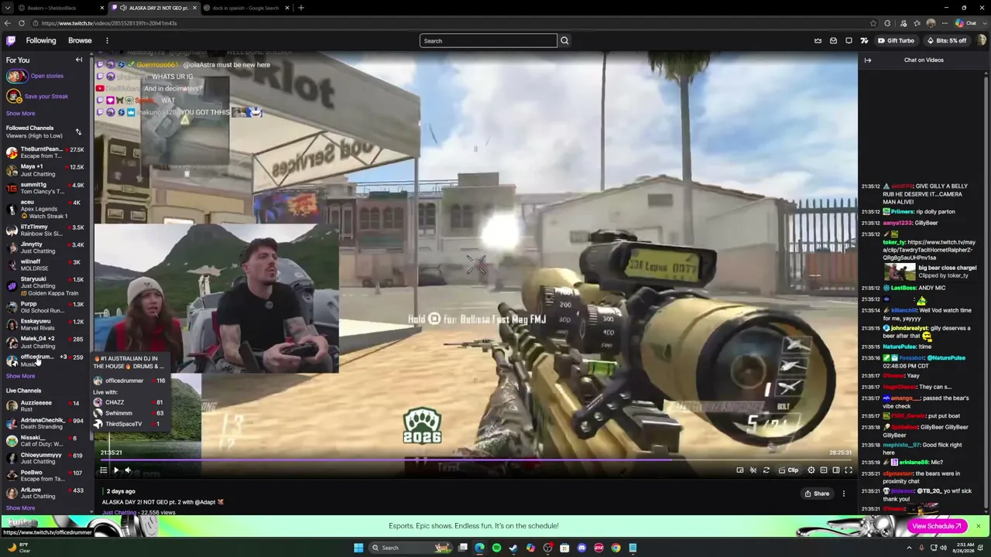Screen dimensions: 991x557
Task: Unmute the video volume
Action: [129, 470]
